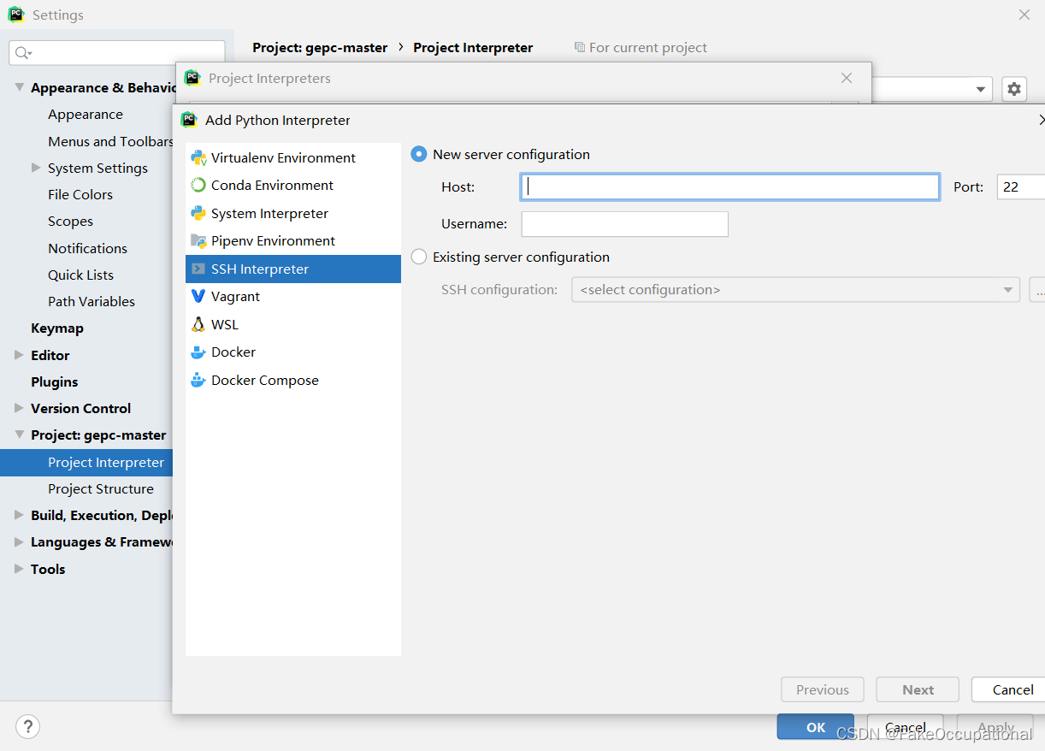Collapse the Appearance & Behavior section

pyautogui.click(x=20, y=87)
